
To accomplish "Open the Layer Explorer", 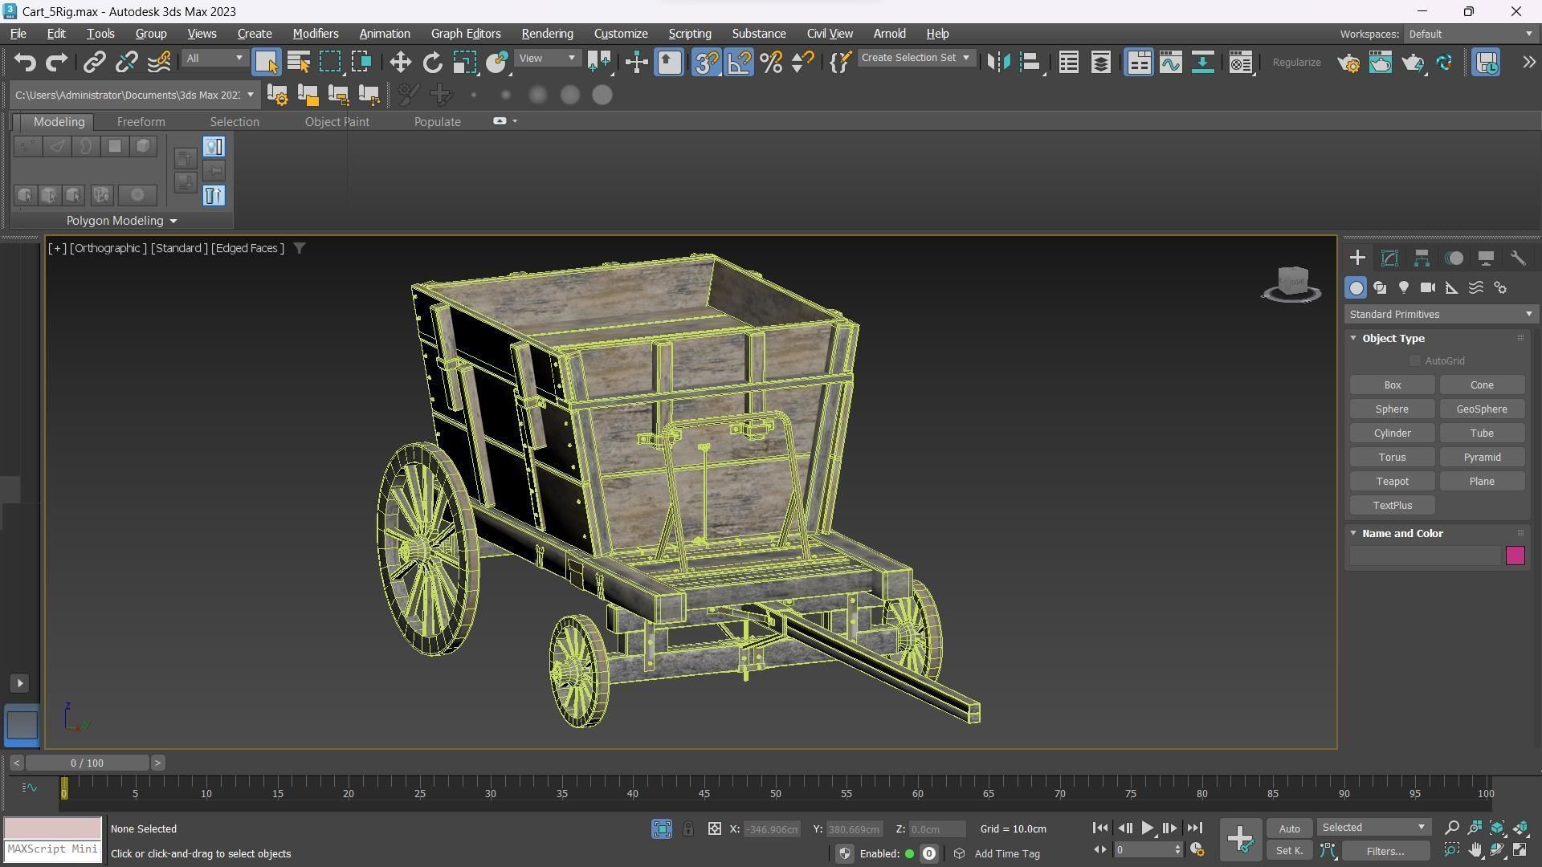I will coord(1100,62).
